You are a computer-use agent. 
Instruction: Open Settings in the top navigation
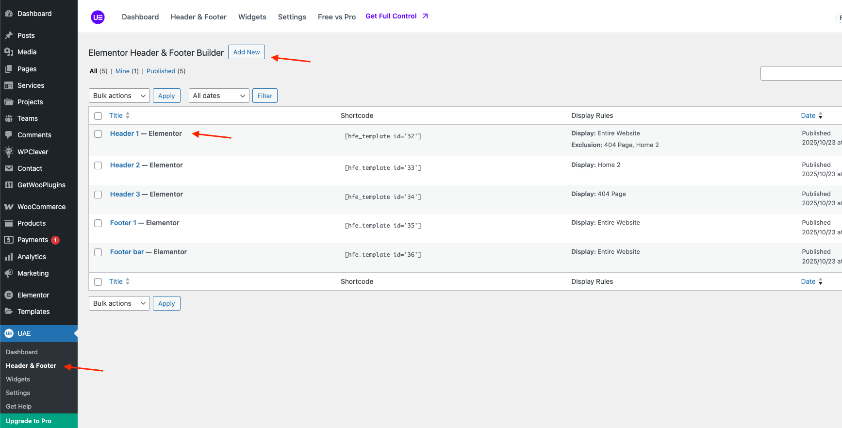292,17
